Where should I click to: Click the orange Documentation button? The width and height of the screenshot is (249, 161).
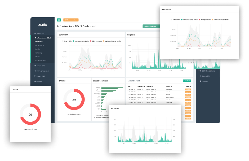[71, 20]
